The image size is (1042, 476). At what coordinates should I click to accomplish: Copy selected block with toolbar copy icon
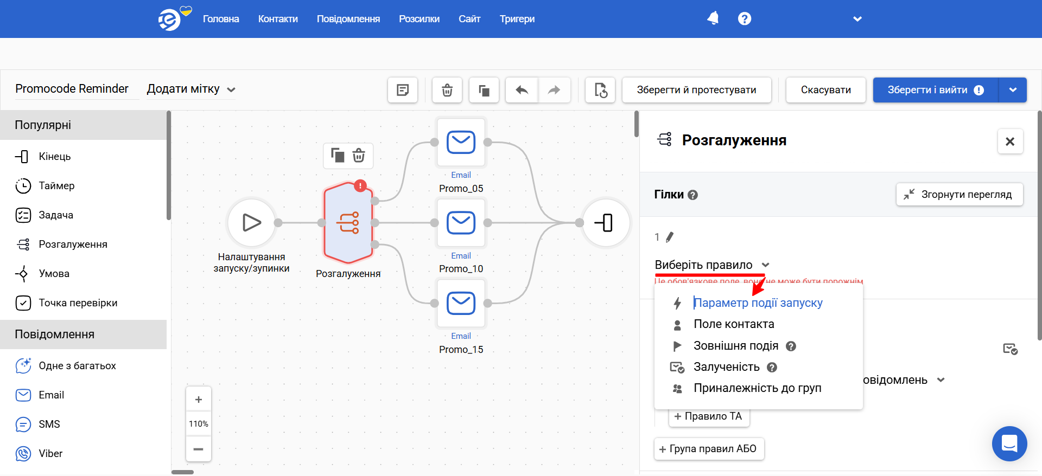coord(484,90)
